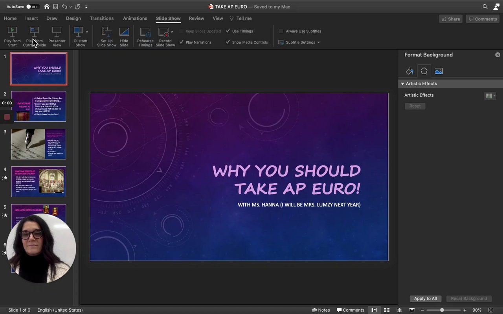This screenshot has width=503, height=314.
Task: Toggle the AutoSave switch
Action: click(x=33, y=7)
